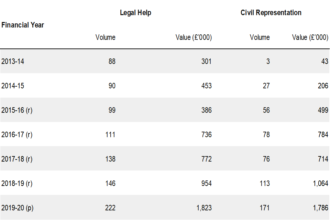Select the Legal Help group header
Image resolution: width=330 pixels, height=220 pixels.
tap(135, 13)
